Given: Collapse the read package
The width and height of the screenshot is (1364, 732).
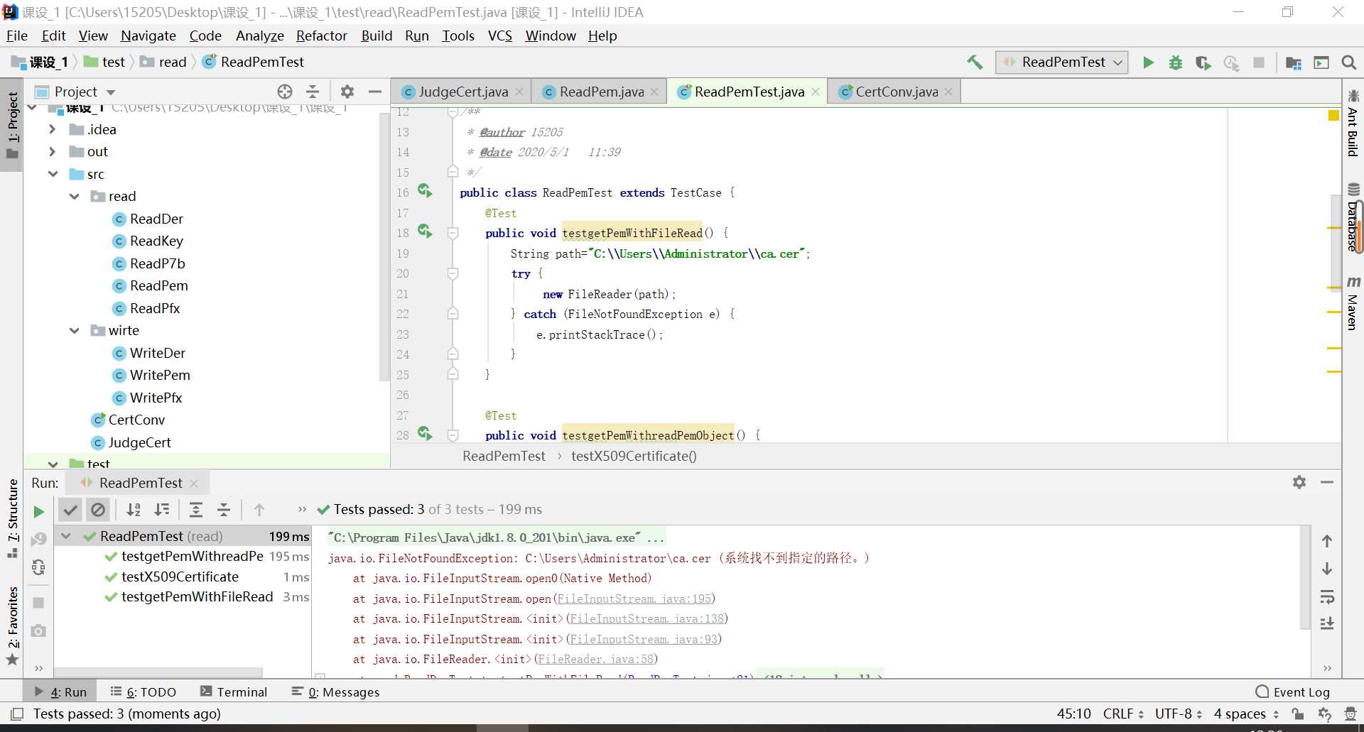Looking at the screenshot, I should [74, 197].
